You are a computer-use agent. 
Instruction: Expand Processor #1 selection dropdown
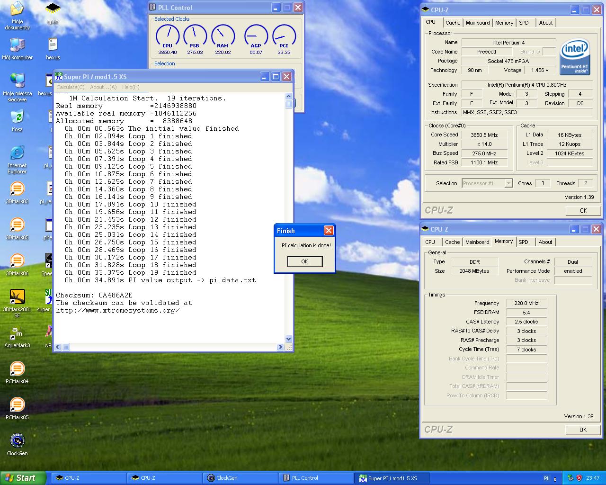508,183
